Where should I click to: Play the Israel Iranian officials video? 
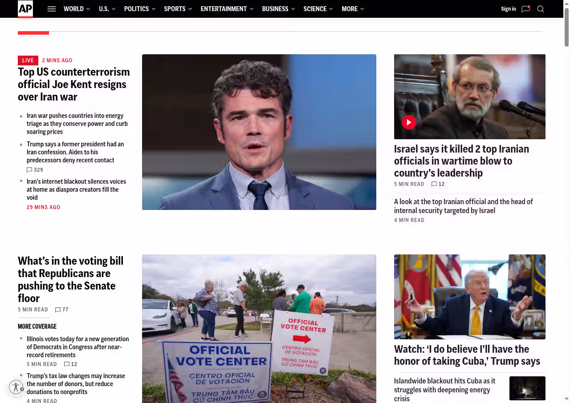(409, 122)
